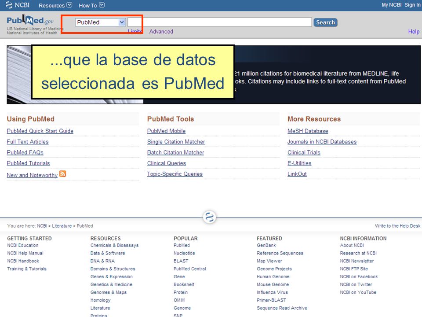Screen dimensions: 422x317
Task: Open E-Utilities link
Action: click(x=299, y=163)
